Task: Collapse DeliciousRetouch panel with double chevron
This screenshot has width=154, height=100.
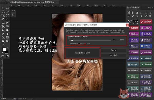Action: pyautogui.click(x=149, y=8)
